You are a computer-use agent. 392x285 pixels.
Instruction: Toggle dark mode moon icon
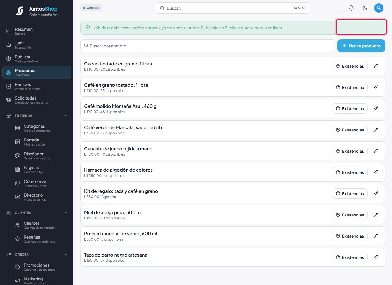(x=365, y=8)
